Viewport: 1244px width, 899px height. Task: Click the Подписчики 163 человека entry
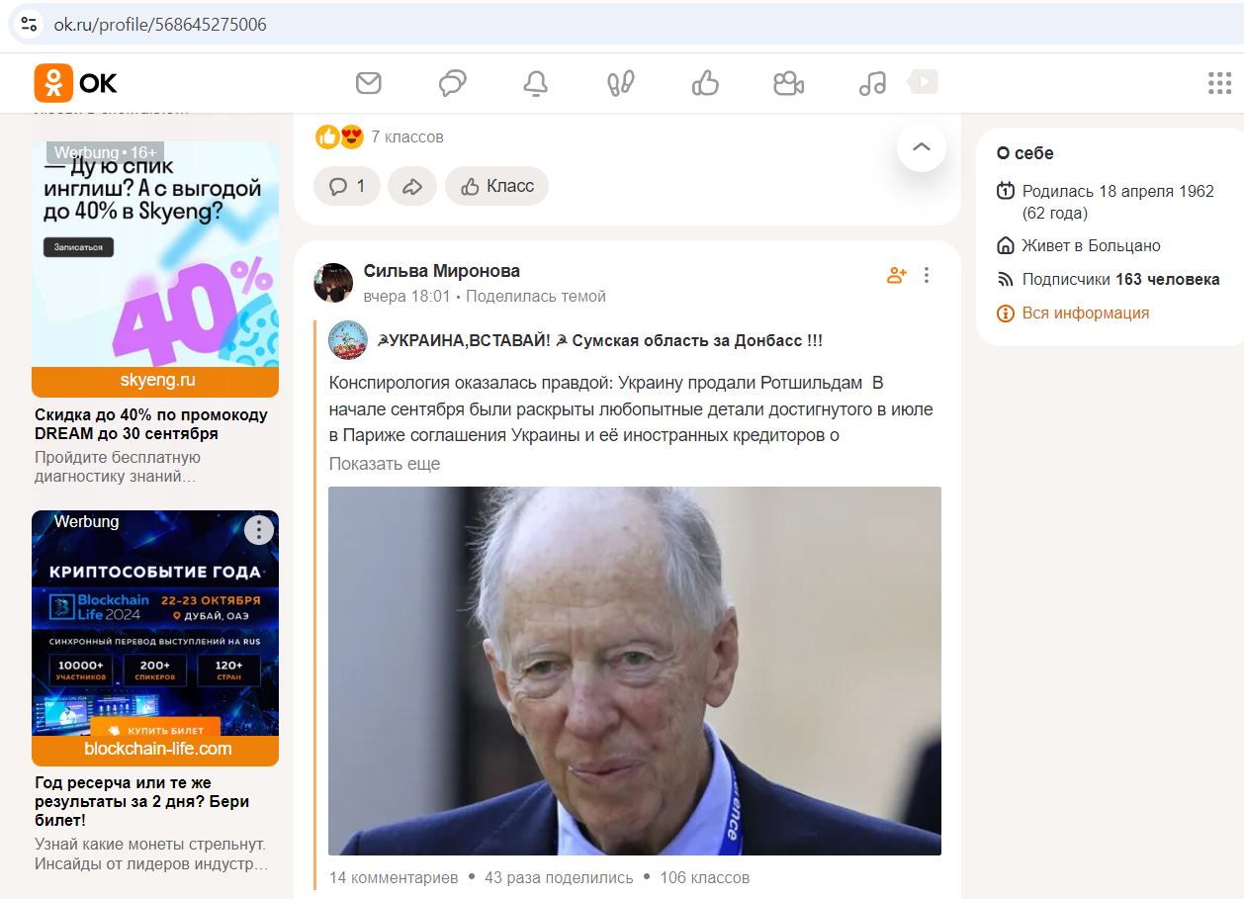point(1109,280)
